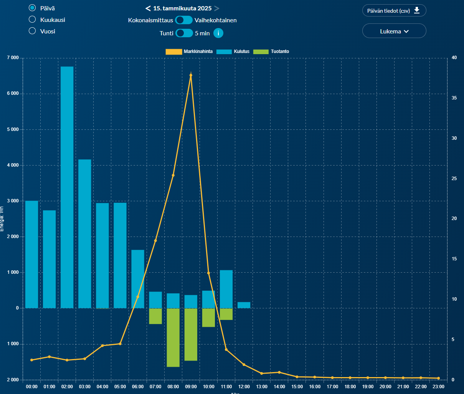Click the Markkinahinta legend swatch
The image size is (464, 394).
tap(174, 51)
